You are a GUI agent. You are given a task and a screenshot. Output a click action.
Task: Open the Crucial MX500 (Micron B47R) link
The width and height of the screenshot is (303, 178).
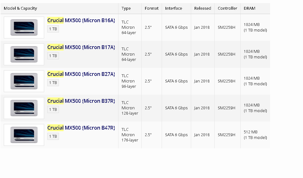pos(81,128)
